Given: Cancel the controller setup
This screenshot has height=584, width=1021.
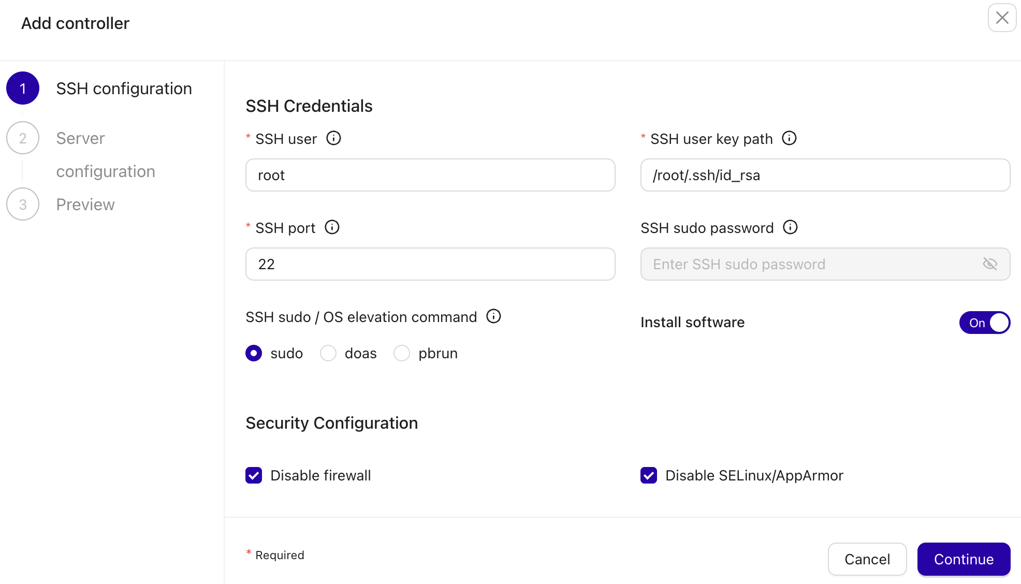Looking at the screenshot, I should (867, 559).
